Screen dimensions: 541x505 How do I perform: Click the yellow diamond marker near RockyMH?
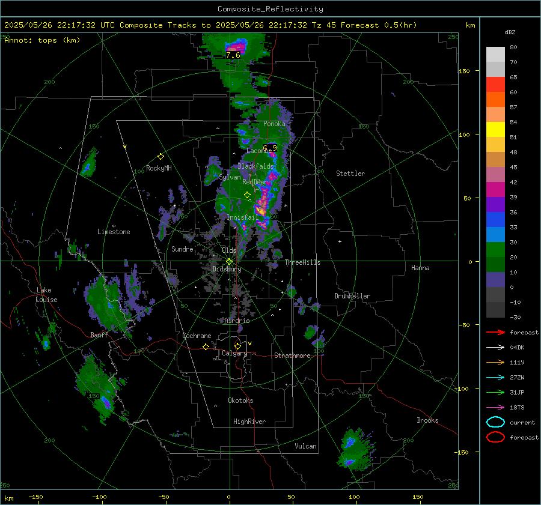coord(160,157)
